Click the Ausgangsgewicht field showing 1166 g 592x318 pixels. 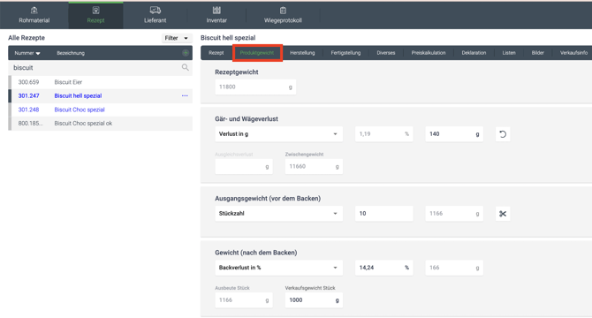[454, 214]
